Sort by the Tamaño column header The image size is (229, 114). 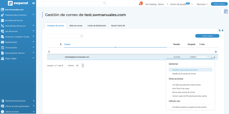pos(176,44)
